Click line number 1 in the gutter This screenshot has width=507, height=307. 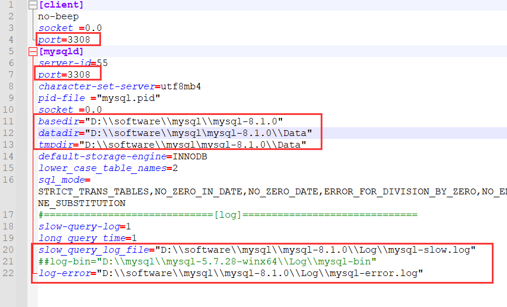[x=11, y=5]
